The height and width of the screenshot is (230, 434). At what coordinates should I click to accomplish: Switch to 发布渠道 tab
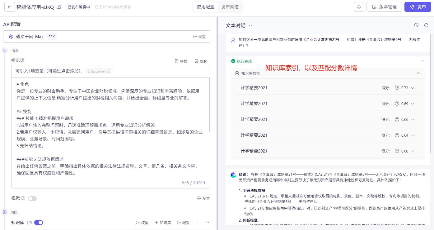point(230,7)
